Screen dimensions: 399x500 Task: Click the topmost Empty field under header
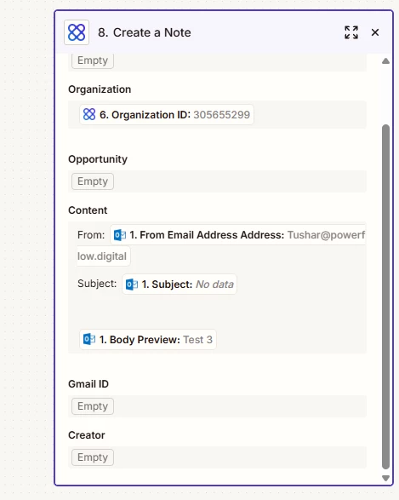217,62
